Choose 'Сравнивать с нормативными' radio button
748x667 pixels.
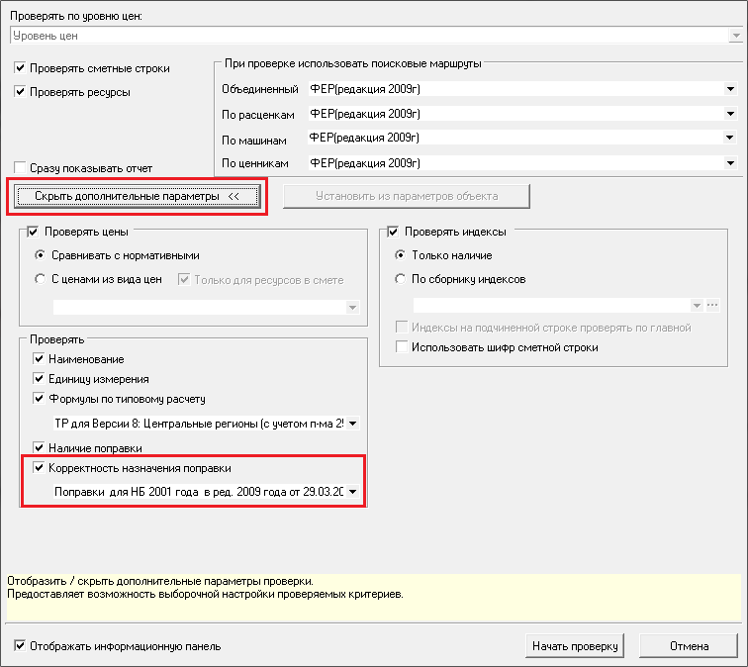[x=41, y=255]
